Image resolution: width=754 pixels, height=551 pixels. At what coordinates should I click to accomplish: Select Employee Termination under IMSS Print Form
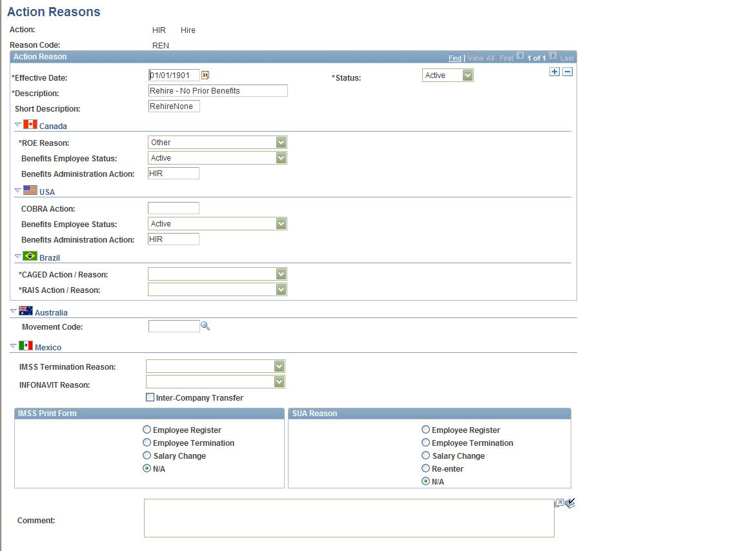click(147, 443)
